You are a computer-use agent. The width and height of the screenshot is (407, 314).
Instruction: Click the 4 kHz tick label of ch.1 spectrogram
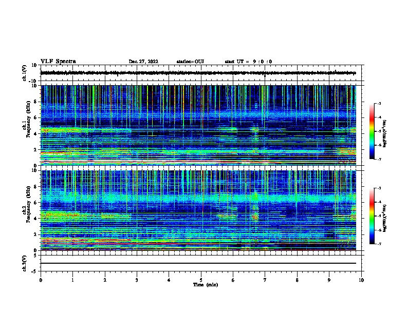point(35,134)
